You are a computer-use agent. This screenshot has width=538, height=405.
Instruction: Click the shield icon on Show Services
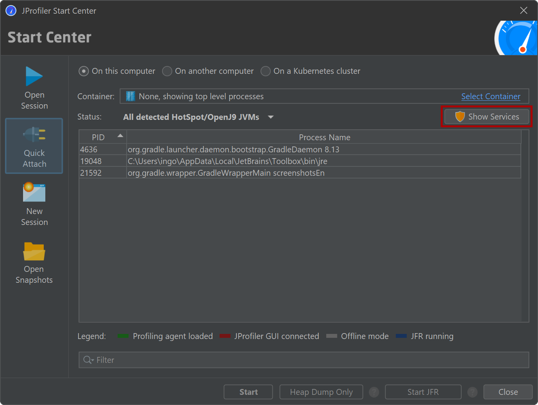(460, 117)
